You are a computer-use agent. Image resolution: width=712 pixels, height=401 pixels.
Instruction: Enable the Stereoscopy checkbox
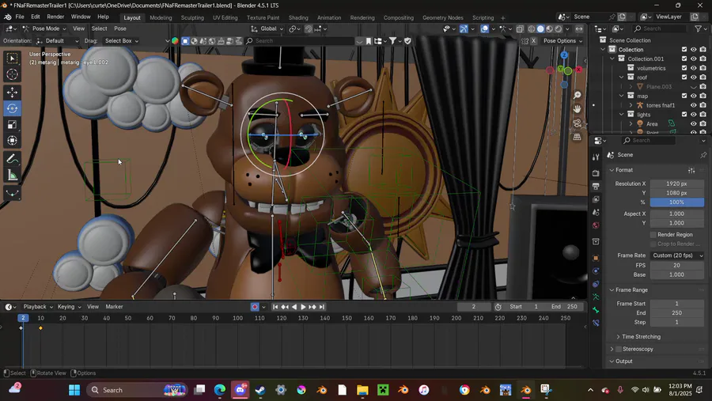[618, 350]
